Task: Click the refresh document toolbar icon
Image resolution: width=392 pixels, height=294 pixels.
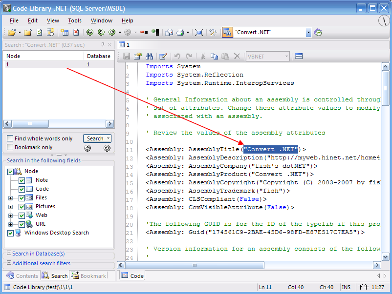Action: 39,32
